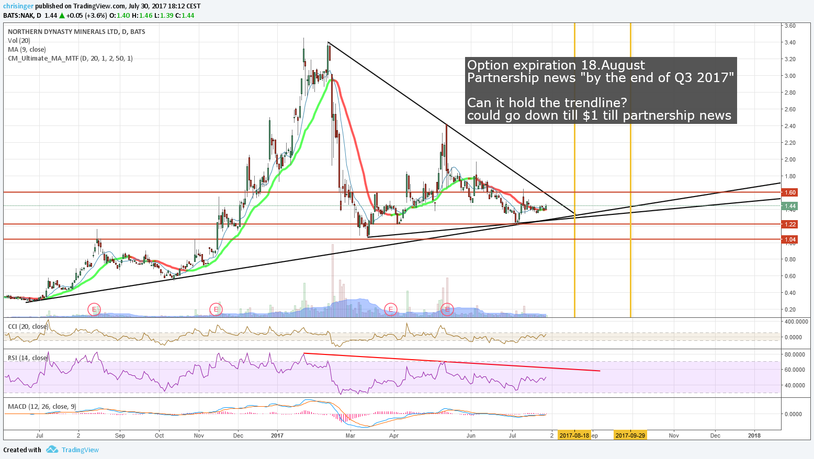The width and height of the screenshot is (814, 459).
Task: Click the earnings E marker near May 2017
Action: point(447,309)
